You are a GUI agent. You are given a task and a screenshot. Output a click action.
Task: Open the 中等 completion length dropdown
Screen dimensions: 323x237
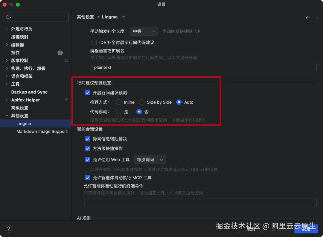click(144, 31)
